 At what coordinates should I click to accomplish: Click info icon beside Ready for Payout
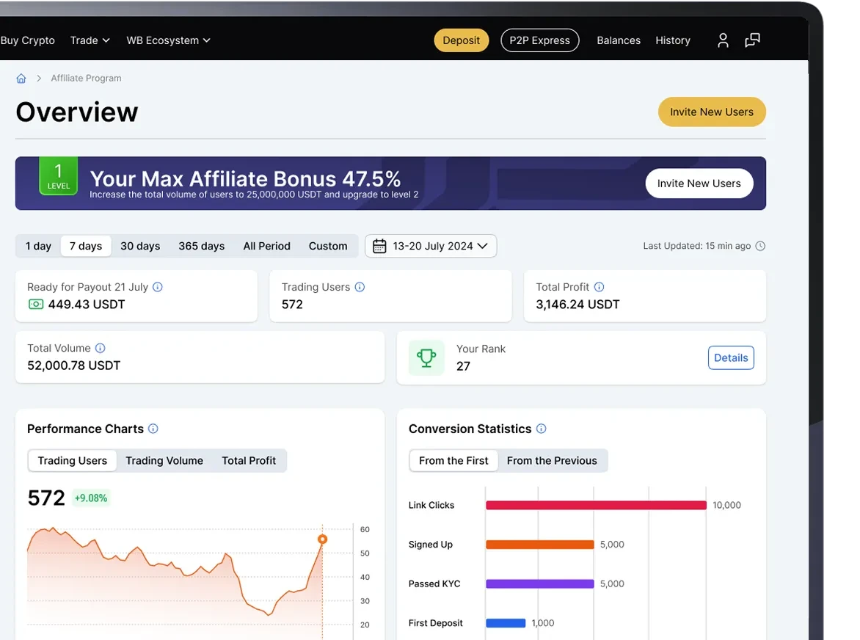[x=158, y=287]
